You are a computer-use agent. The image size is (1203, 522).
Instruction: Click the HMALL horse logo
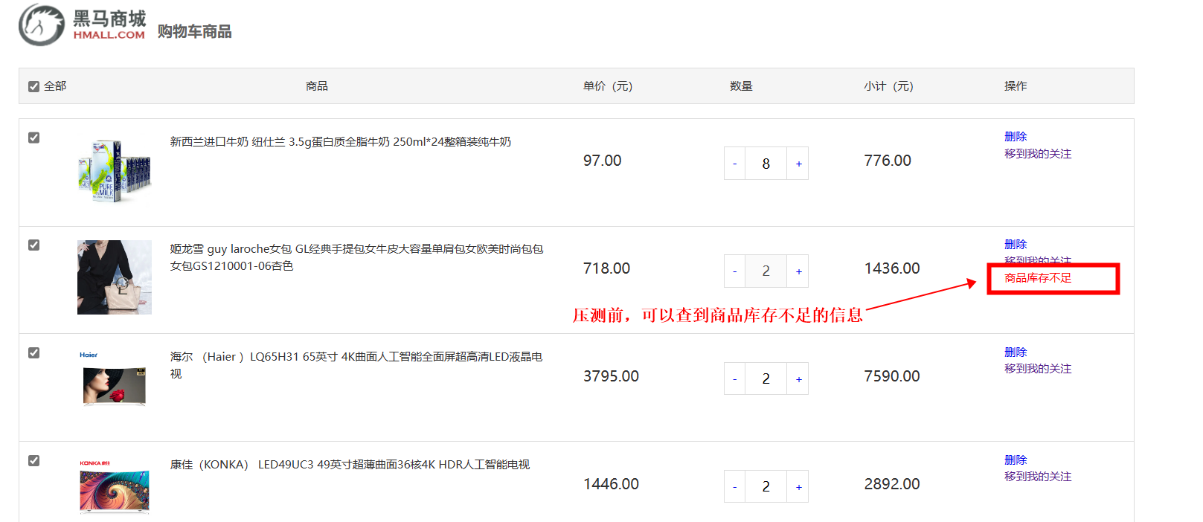pyautogui.click(x=42, y=25)
